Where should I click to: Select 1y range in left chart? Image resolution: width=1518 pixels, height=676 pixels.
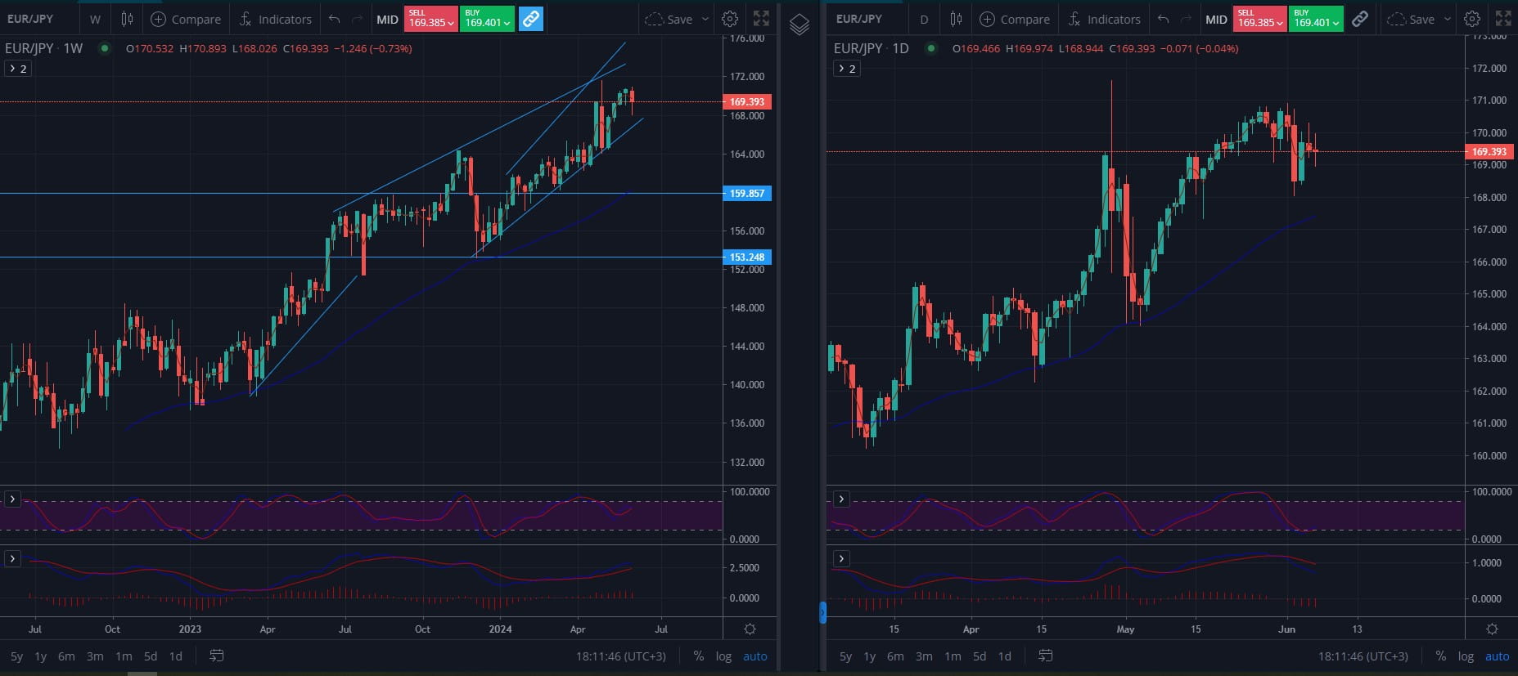coord(41,656)
